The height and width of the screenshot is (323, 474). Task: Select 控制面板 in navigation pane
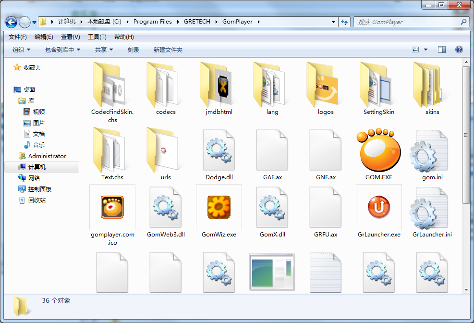coord(39,189)
